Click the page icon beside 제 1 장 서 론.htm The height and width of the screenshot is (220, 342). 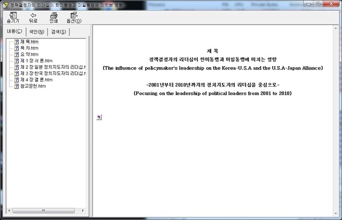(17, 60)
